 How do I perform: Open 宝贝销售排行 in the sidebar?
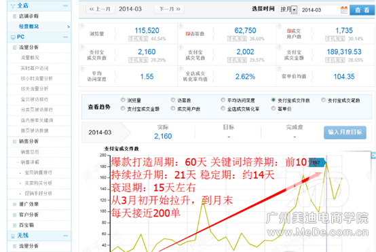point(39,173)
